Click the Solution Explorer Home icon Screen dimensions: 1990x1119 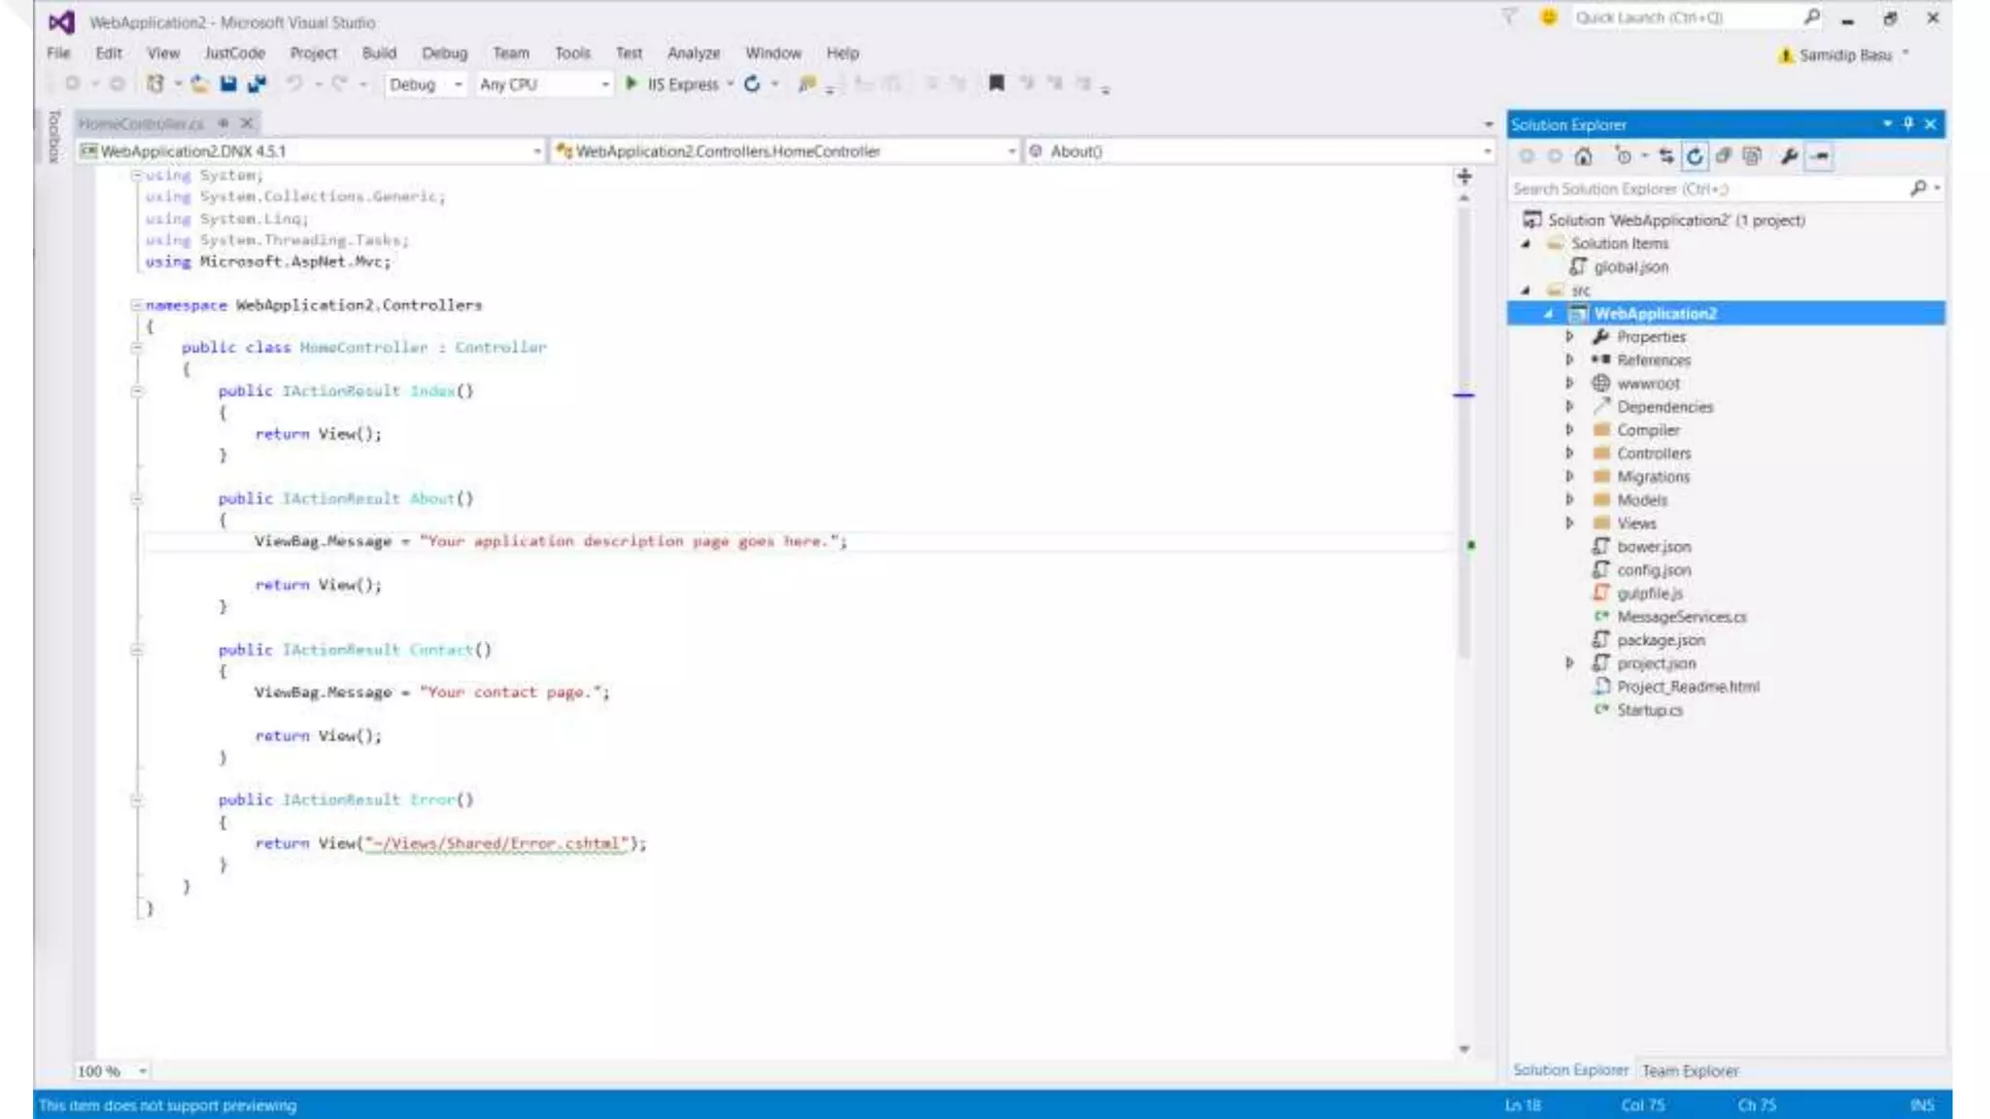click(1583, 156)
